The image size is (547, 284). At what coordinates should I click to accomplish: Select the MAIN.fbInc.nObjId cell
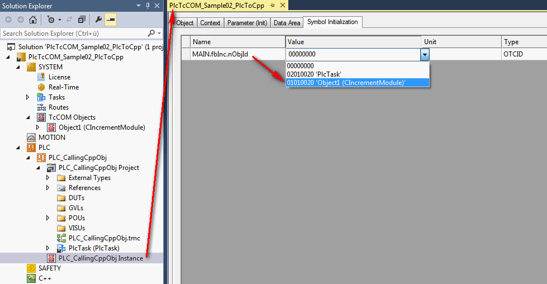coord(238,54)
